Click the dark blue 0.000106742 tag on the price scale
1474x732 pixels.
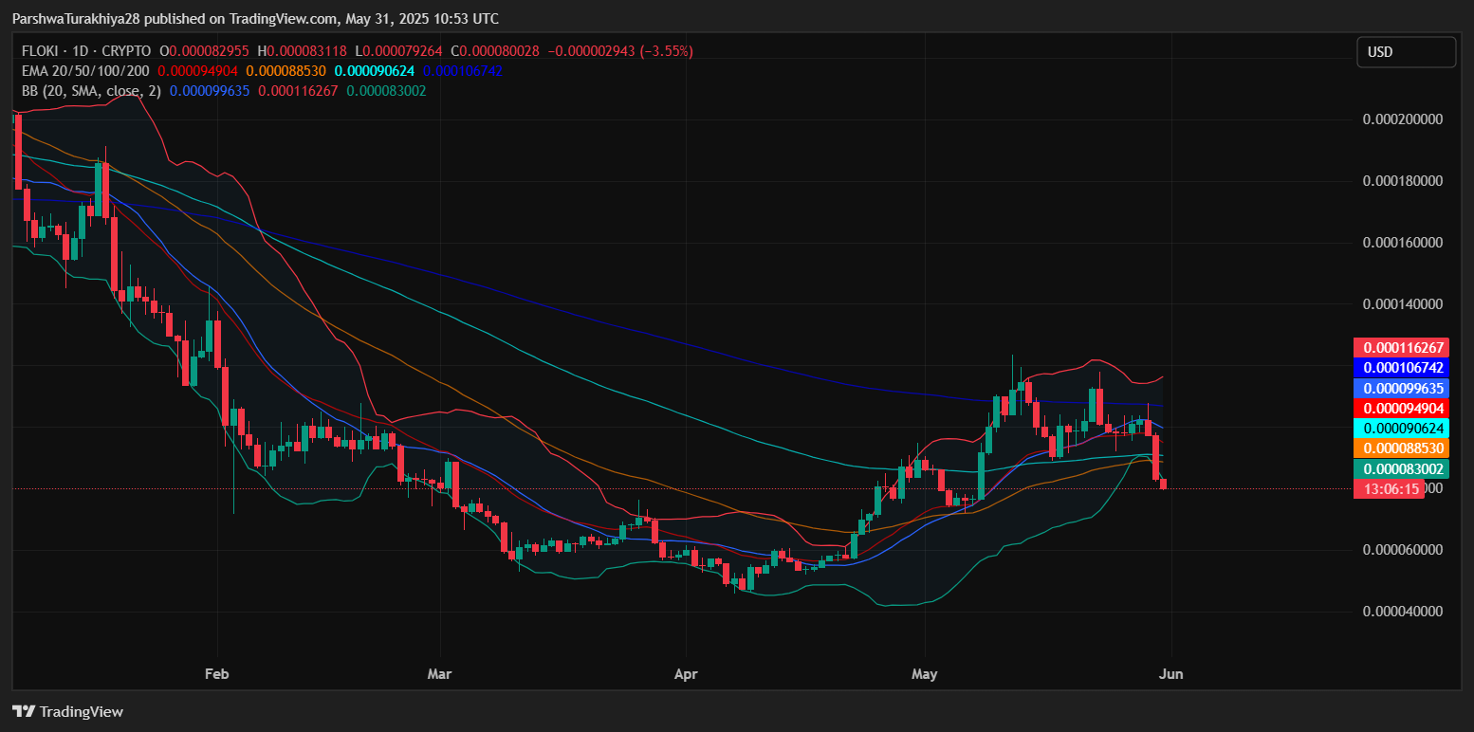point(1403,368)
